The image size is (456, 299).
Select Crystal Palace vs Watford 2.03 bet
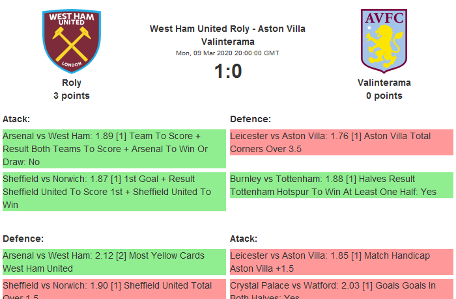341,290
